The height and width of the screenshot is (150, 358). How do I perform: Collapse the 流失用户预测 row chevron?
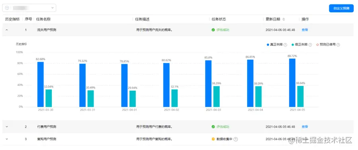7,30
